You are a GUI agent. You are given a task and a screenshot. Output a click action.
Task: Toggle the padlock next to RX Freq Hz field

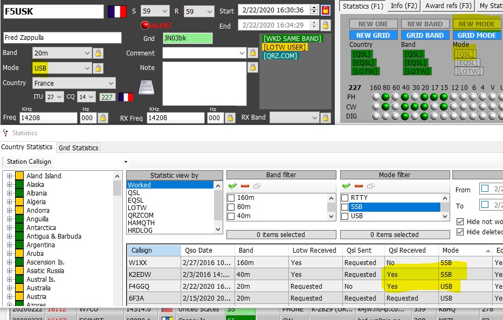tap(230, 118)
